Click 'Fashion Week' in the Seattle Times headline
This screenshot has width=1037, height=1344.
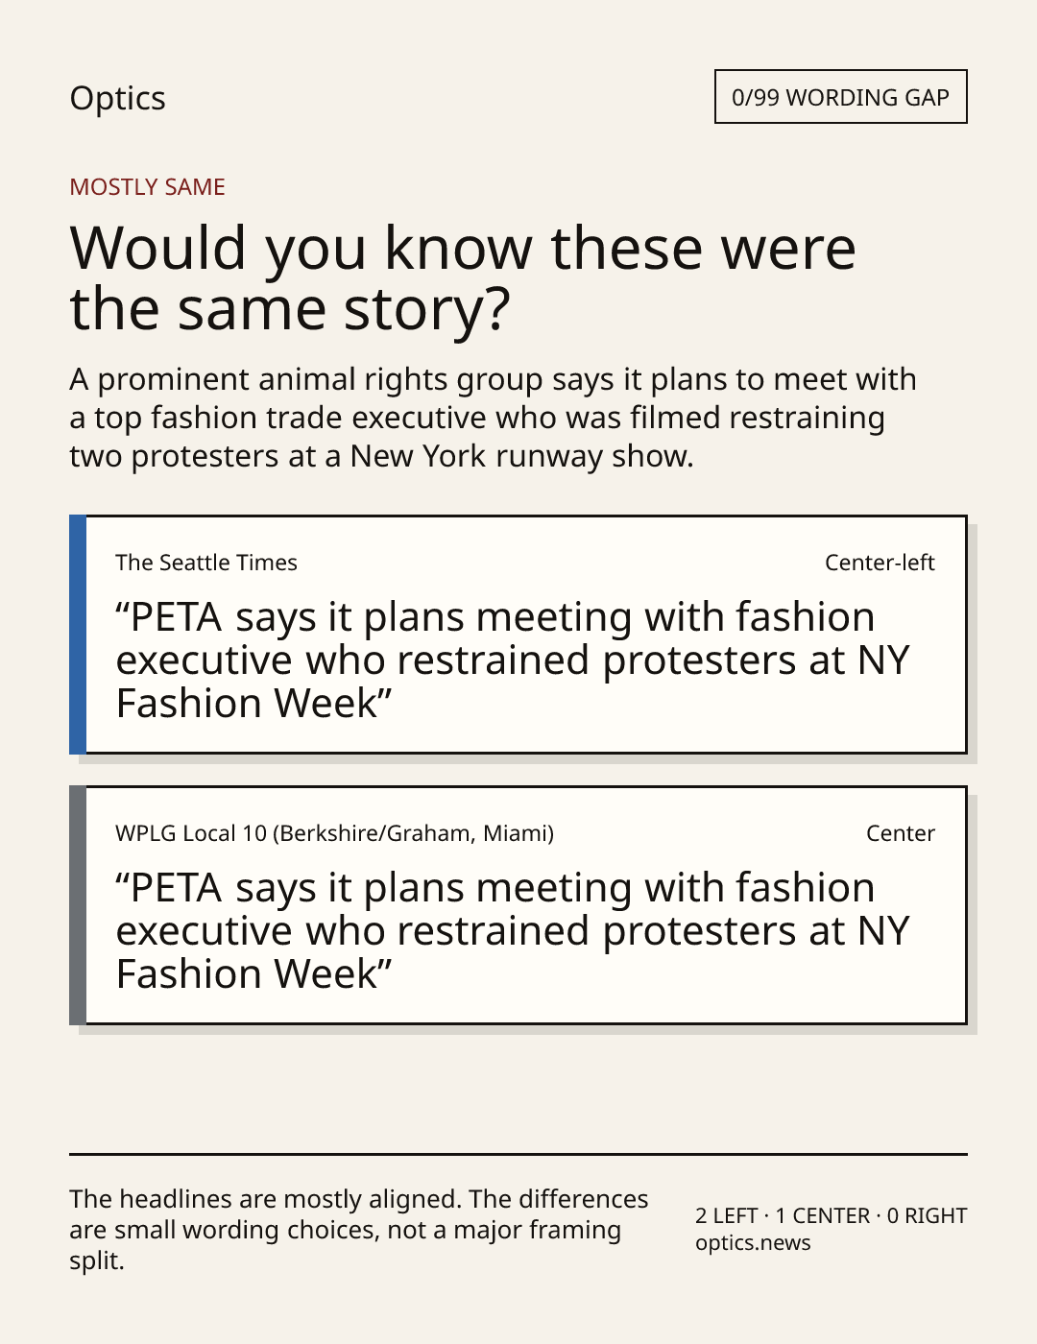[248, 704]
